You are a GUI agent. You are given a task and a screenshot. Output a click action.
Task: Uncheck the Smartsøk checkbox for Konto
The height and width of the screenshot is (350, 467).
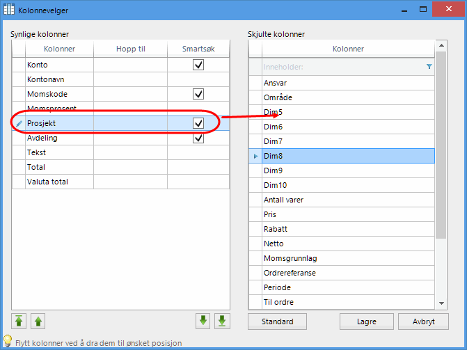click(x=198, y=65)
